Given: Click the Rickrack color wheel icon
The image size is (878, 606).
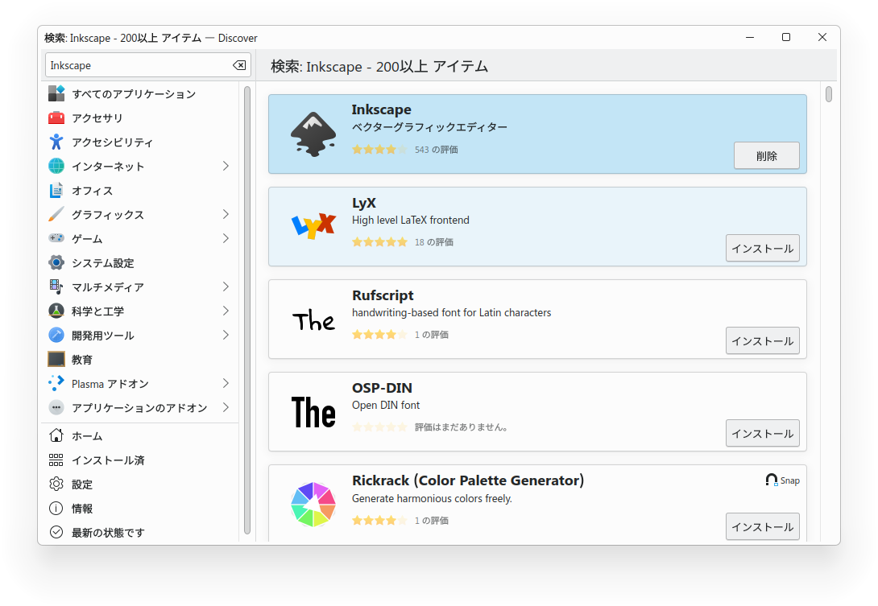Looking at the screenshot, I should [x=313, y=505].
